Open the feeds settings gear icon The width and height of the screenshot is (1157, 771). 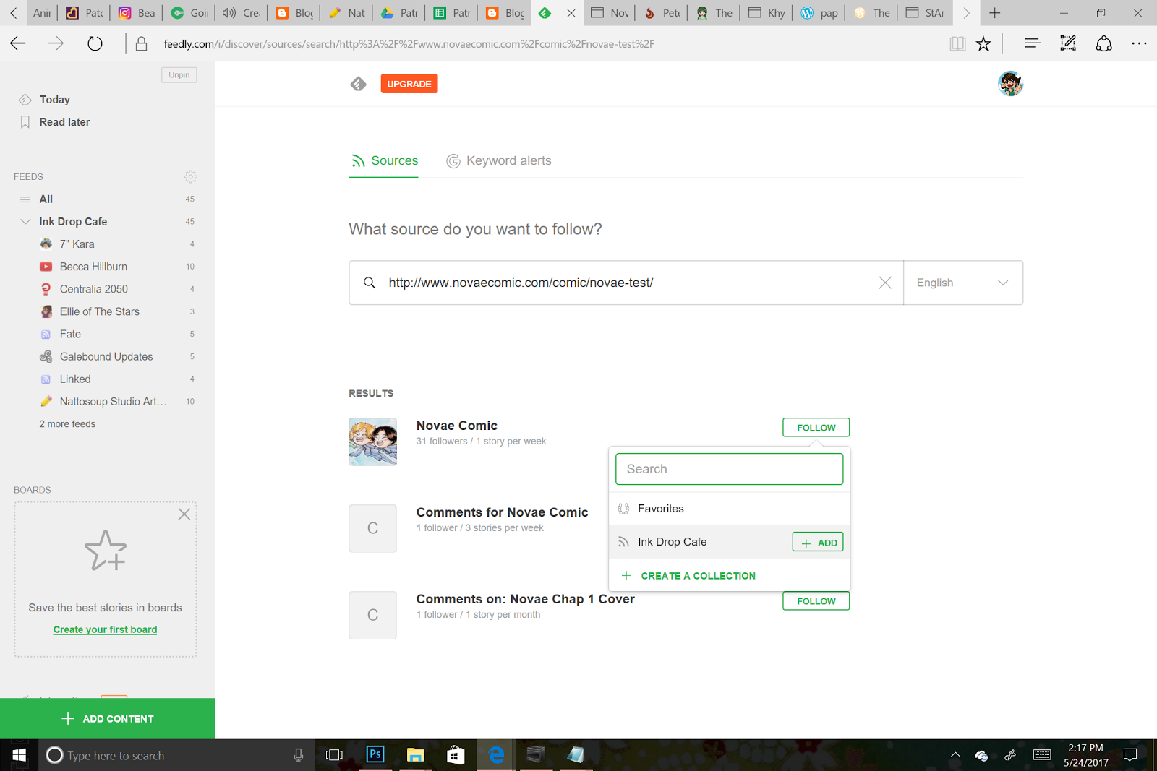coord(190,176)
